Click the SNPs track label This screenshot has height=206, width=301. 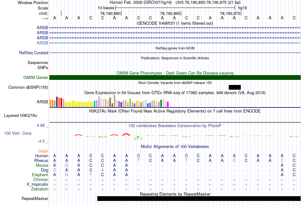click(43, 68)
